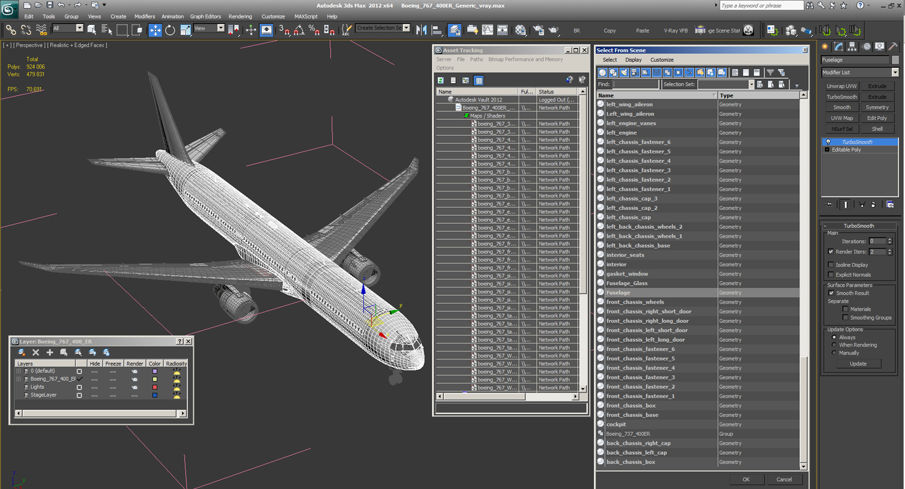
Task: Enable separate by Materials checkbox
Action: click(846, 309)
